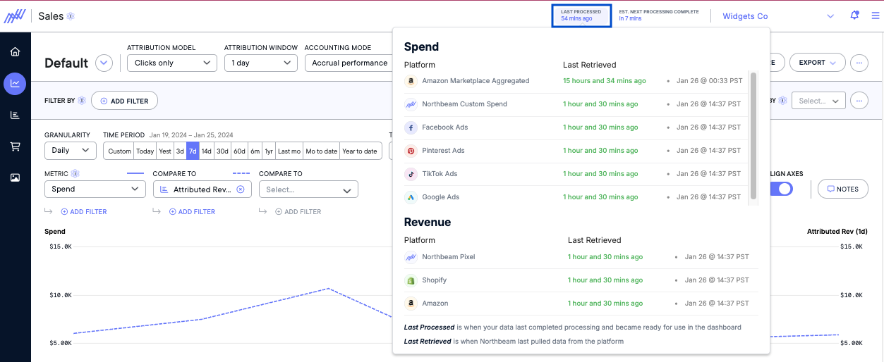Open second Compare To Select dropdown
Image resolution: width=884 pixels, height=362 pixels.
tap(308, 189)
